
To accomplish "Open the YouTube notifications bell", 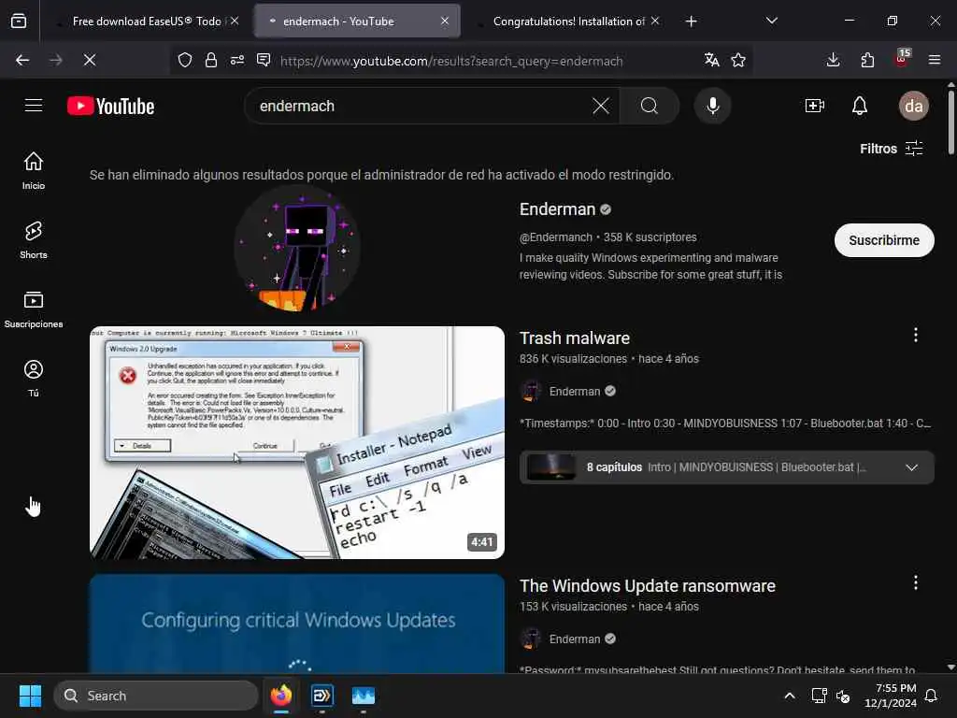I will 860,106.
